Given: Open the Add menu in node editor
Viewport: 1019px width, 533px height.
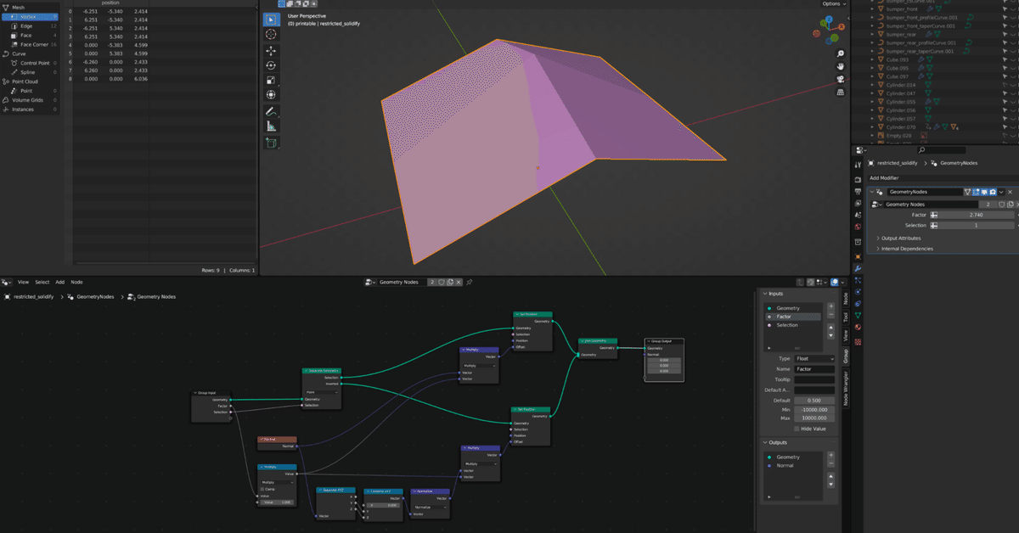Looking at the screenshot, I should click(60, 282).
